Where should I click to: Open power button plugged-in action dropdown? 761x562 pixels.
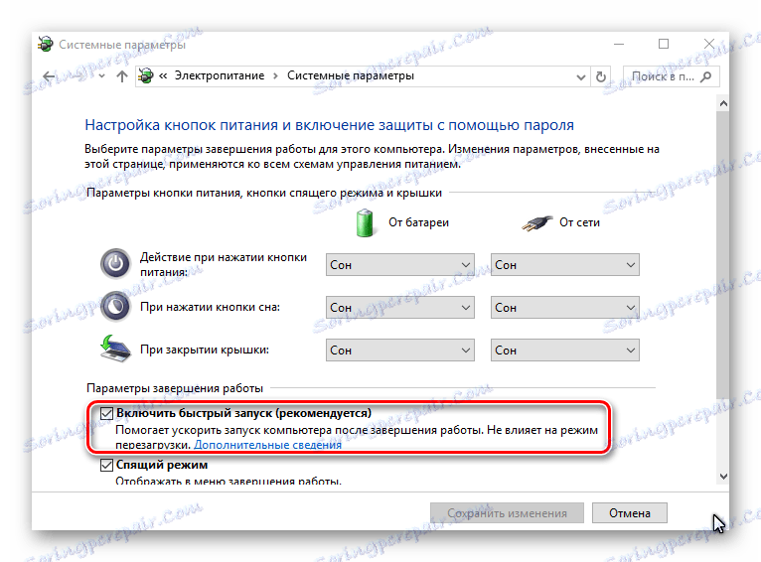point(565,265)
